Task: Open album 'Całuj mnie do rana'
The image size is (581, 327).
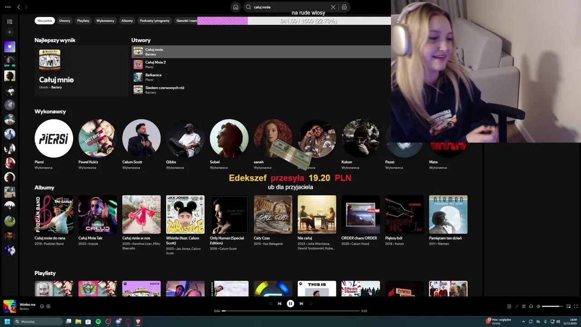Action: click(54, 214)
